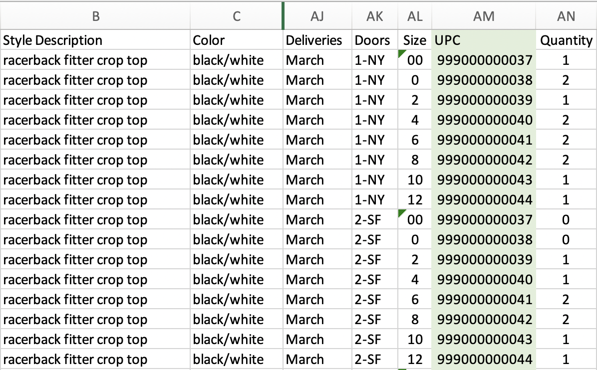Select column C header
This screenshot has width=597, height=370.
point(237,16)
